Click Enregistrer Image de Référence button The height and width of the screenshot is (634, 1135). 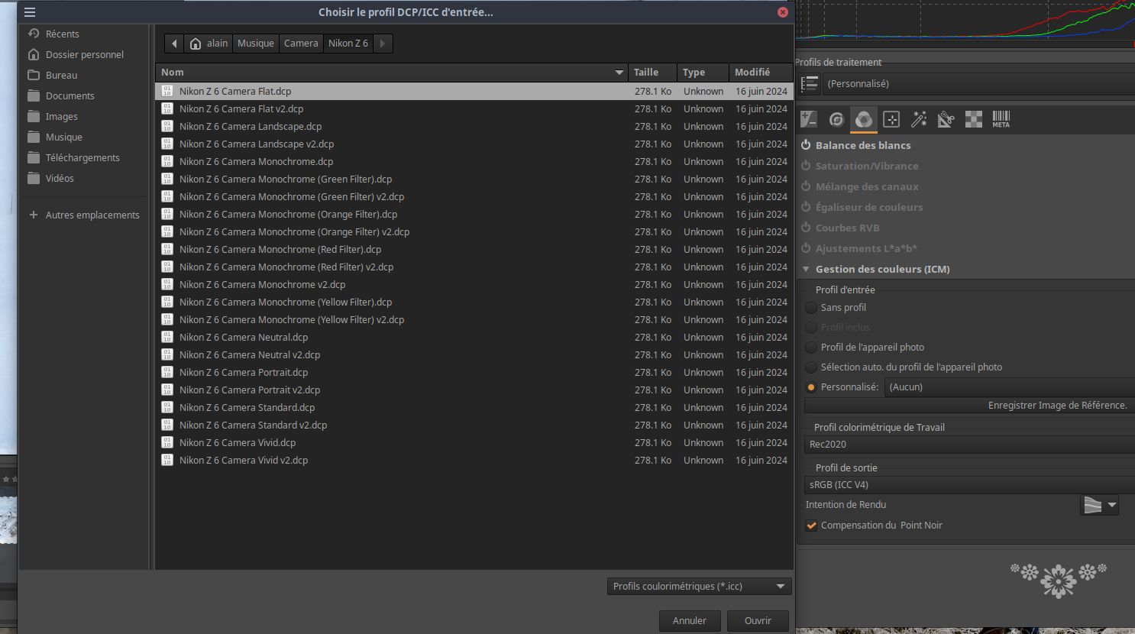coord(970,406)
